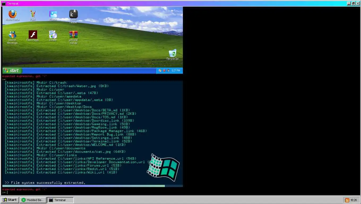Click the 'Mkdir C:/trash' log line

coord(36,83)
